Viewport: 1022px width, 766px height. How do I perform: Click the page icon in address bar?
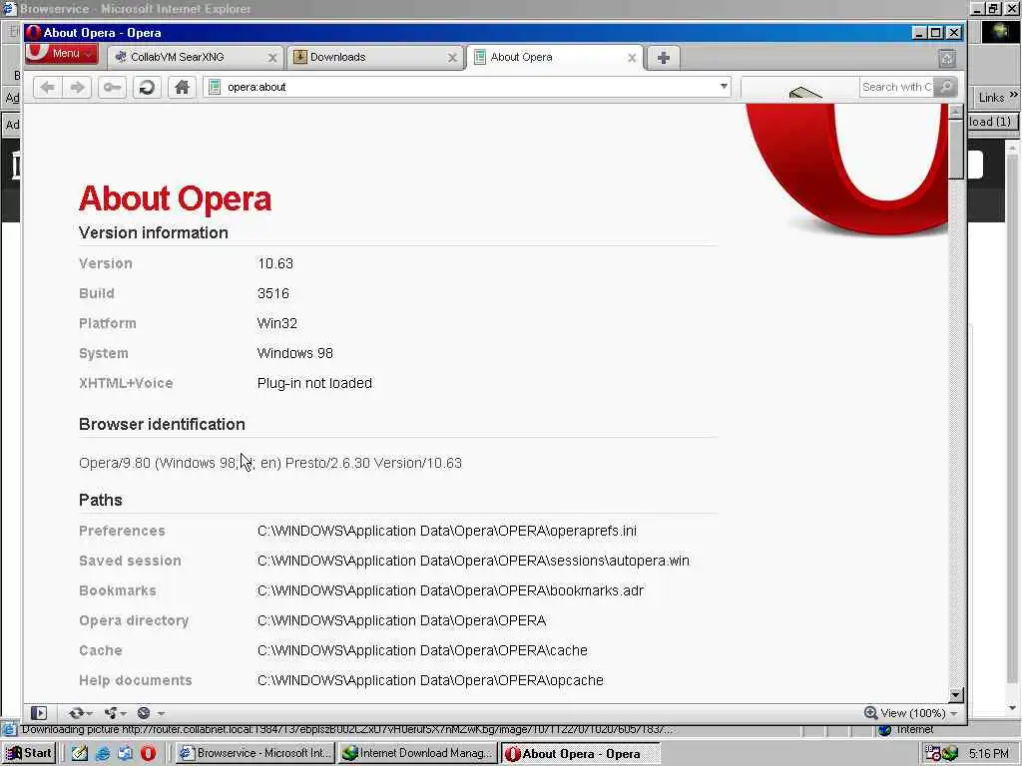[x=215, y=87]
